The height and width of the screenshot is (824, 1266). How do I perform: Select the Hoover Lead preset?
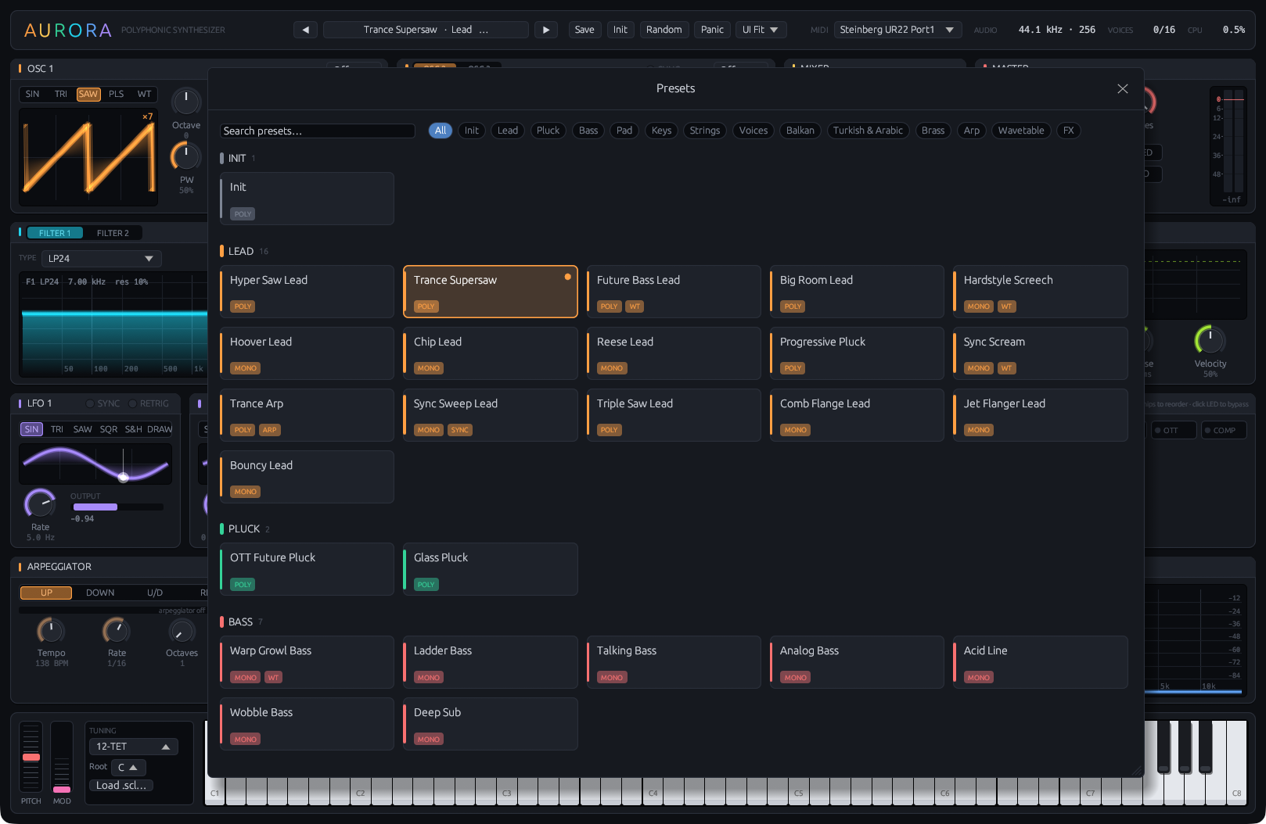pos(307,353)
